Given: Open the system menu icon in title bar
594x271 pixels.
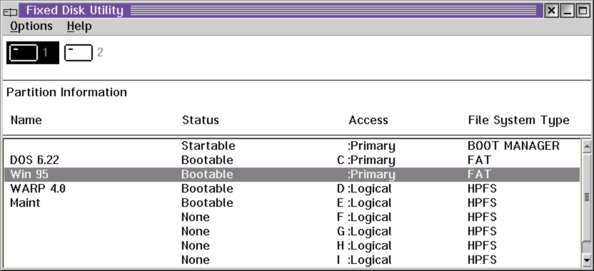Looking at the screenshot, I should (x=10, y=11).
